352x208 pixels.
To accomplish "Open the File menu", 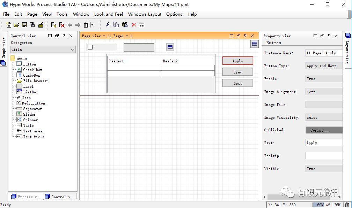I will (6, 14).
